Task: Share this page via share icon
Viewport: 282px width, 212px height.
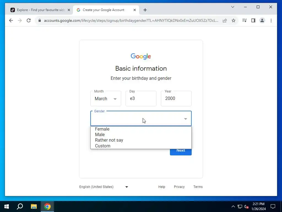Action: pos(225,20)
